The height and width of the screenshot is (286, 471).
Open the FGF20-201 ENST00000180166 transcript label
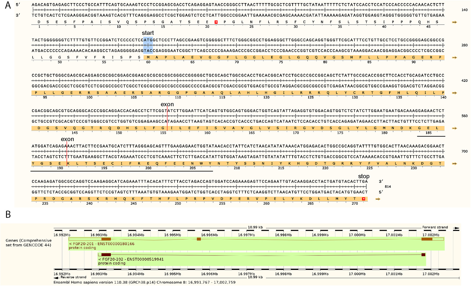click(102, 244)
